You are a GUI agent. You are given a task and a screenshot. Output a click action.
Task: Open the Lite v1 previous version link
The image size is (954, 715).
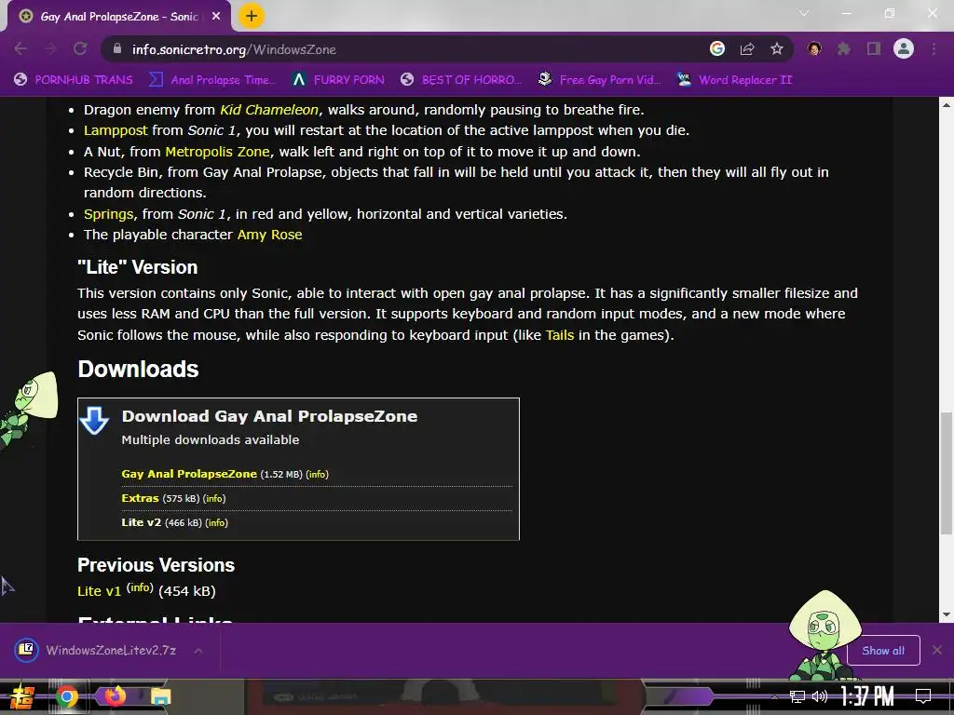point(99,591)
